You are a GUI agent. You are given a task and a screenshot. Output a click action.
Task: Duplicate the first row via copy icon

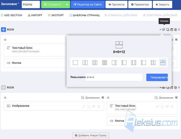[168, 30]
